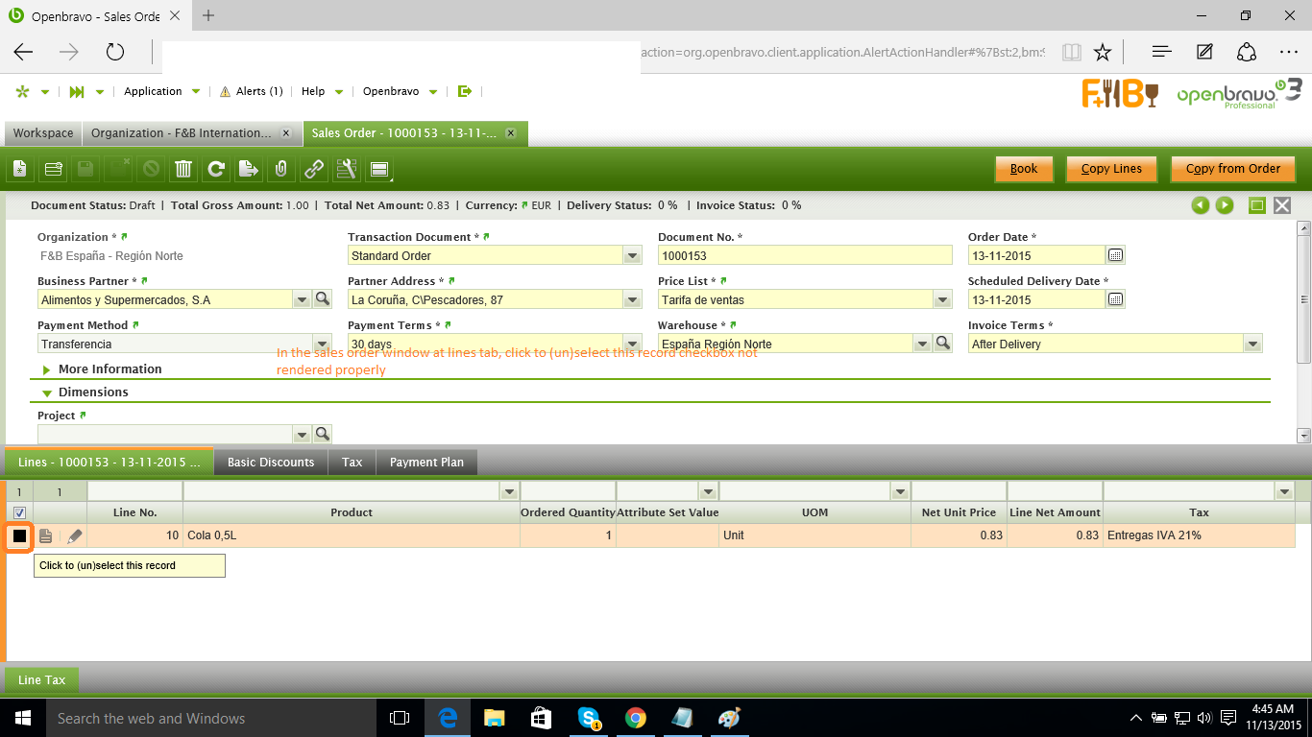The image size is (1312, 737).
Task: Click the Copy Lines button
Action: [1111, 169]
